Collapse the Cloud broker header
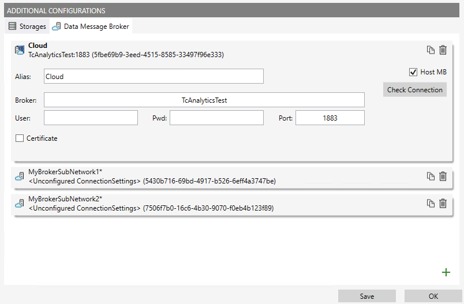The width and height of the screenshot is (464, 304). point(231,50)
